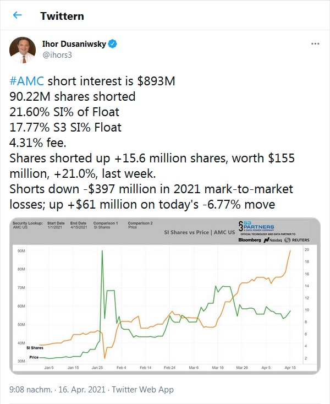330x404 pixels.
Task: Click the Twittern page header title
Action: 62,15
